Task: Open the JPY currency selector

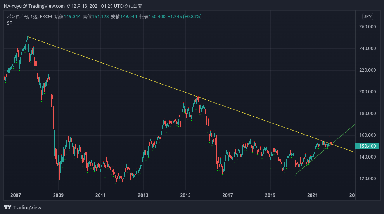Action: 367,16
